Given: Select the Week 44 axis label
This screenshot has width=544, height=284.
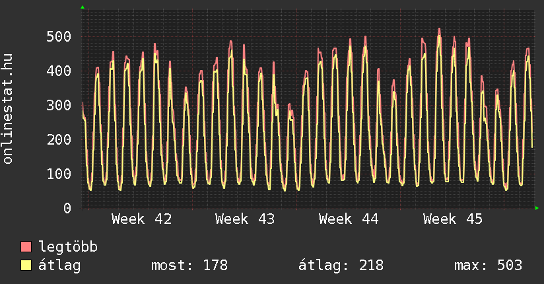Looking at the screenshot, I should [x=349, y=219].
